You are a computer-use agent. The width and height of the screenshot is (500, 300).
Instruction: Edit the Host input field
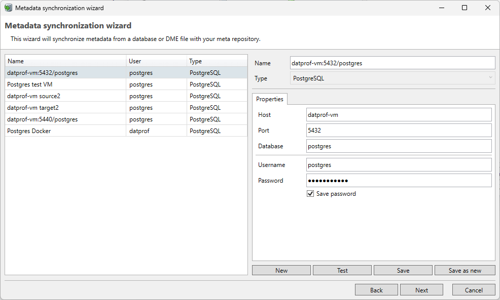[399, 114]
